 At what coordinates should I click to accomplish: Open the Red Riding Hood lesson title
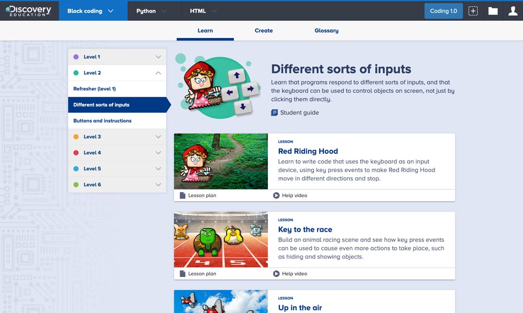click(x=308, y=151)
